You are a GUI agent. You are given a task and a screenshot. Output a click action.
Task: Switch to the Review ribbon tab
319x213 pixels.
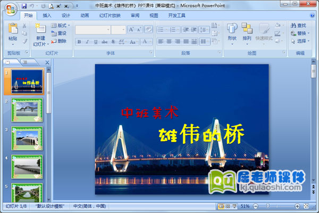tap(135, 15)
